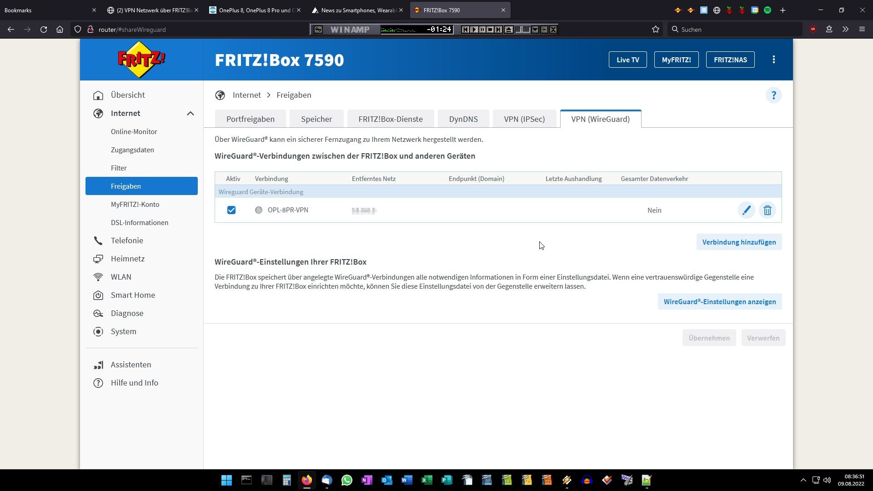Open the Portfreigaben tab
This screenshot has width=873, height=491.
pos(250,119)
